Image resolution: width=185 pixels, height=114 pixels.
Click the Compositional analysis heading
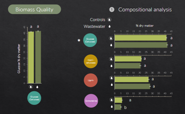pyautogui.click(x=145, y=9)
